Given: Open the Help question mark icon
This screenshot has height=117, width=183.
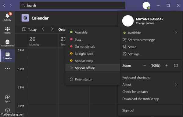Looking at the screenshot, I should pyautogui.click(x=7, y=110).
